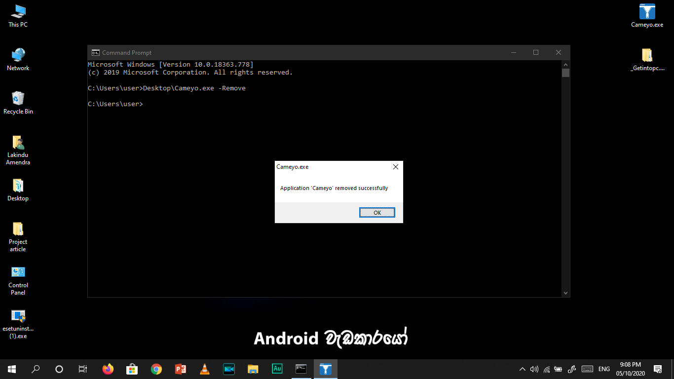Minimize the Command Prompt window
This screenshot has height=379, width=674.
513,52
